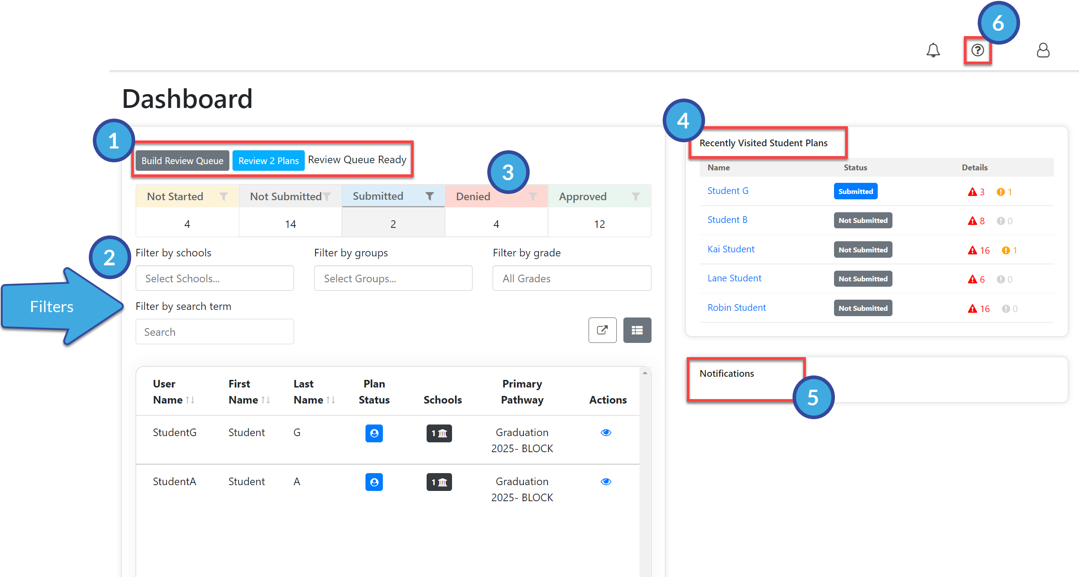Click the gray alert icon for Robin Student

[1006, 309]
